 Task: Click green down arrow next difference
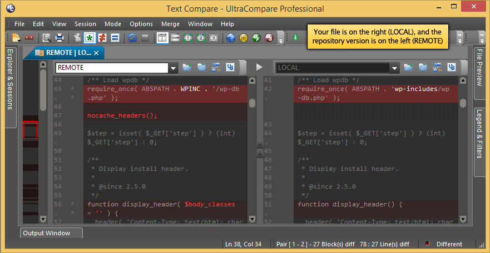pos(295,38)
